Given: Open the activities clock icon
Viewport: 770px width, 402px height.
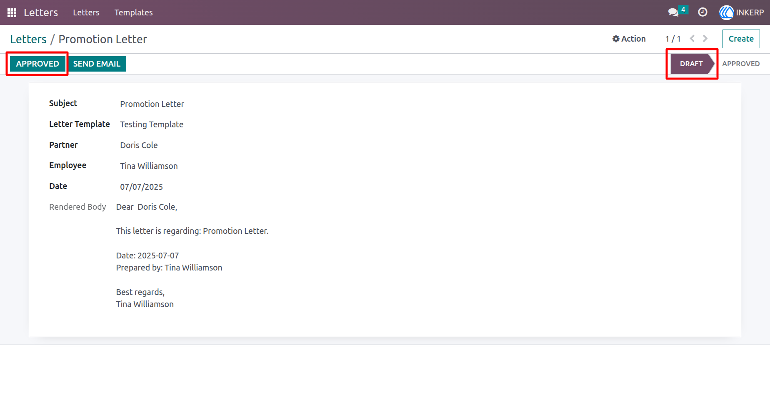Looking at the screenshot, I should click(x=702, y=12).
